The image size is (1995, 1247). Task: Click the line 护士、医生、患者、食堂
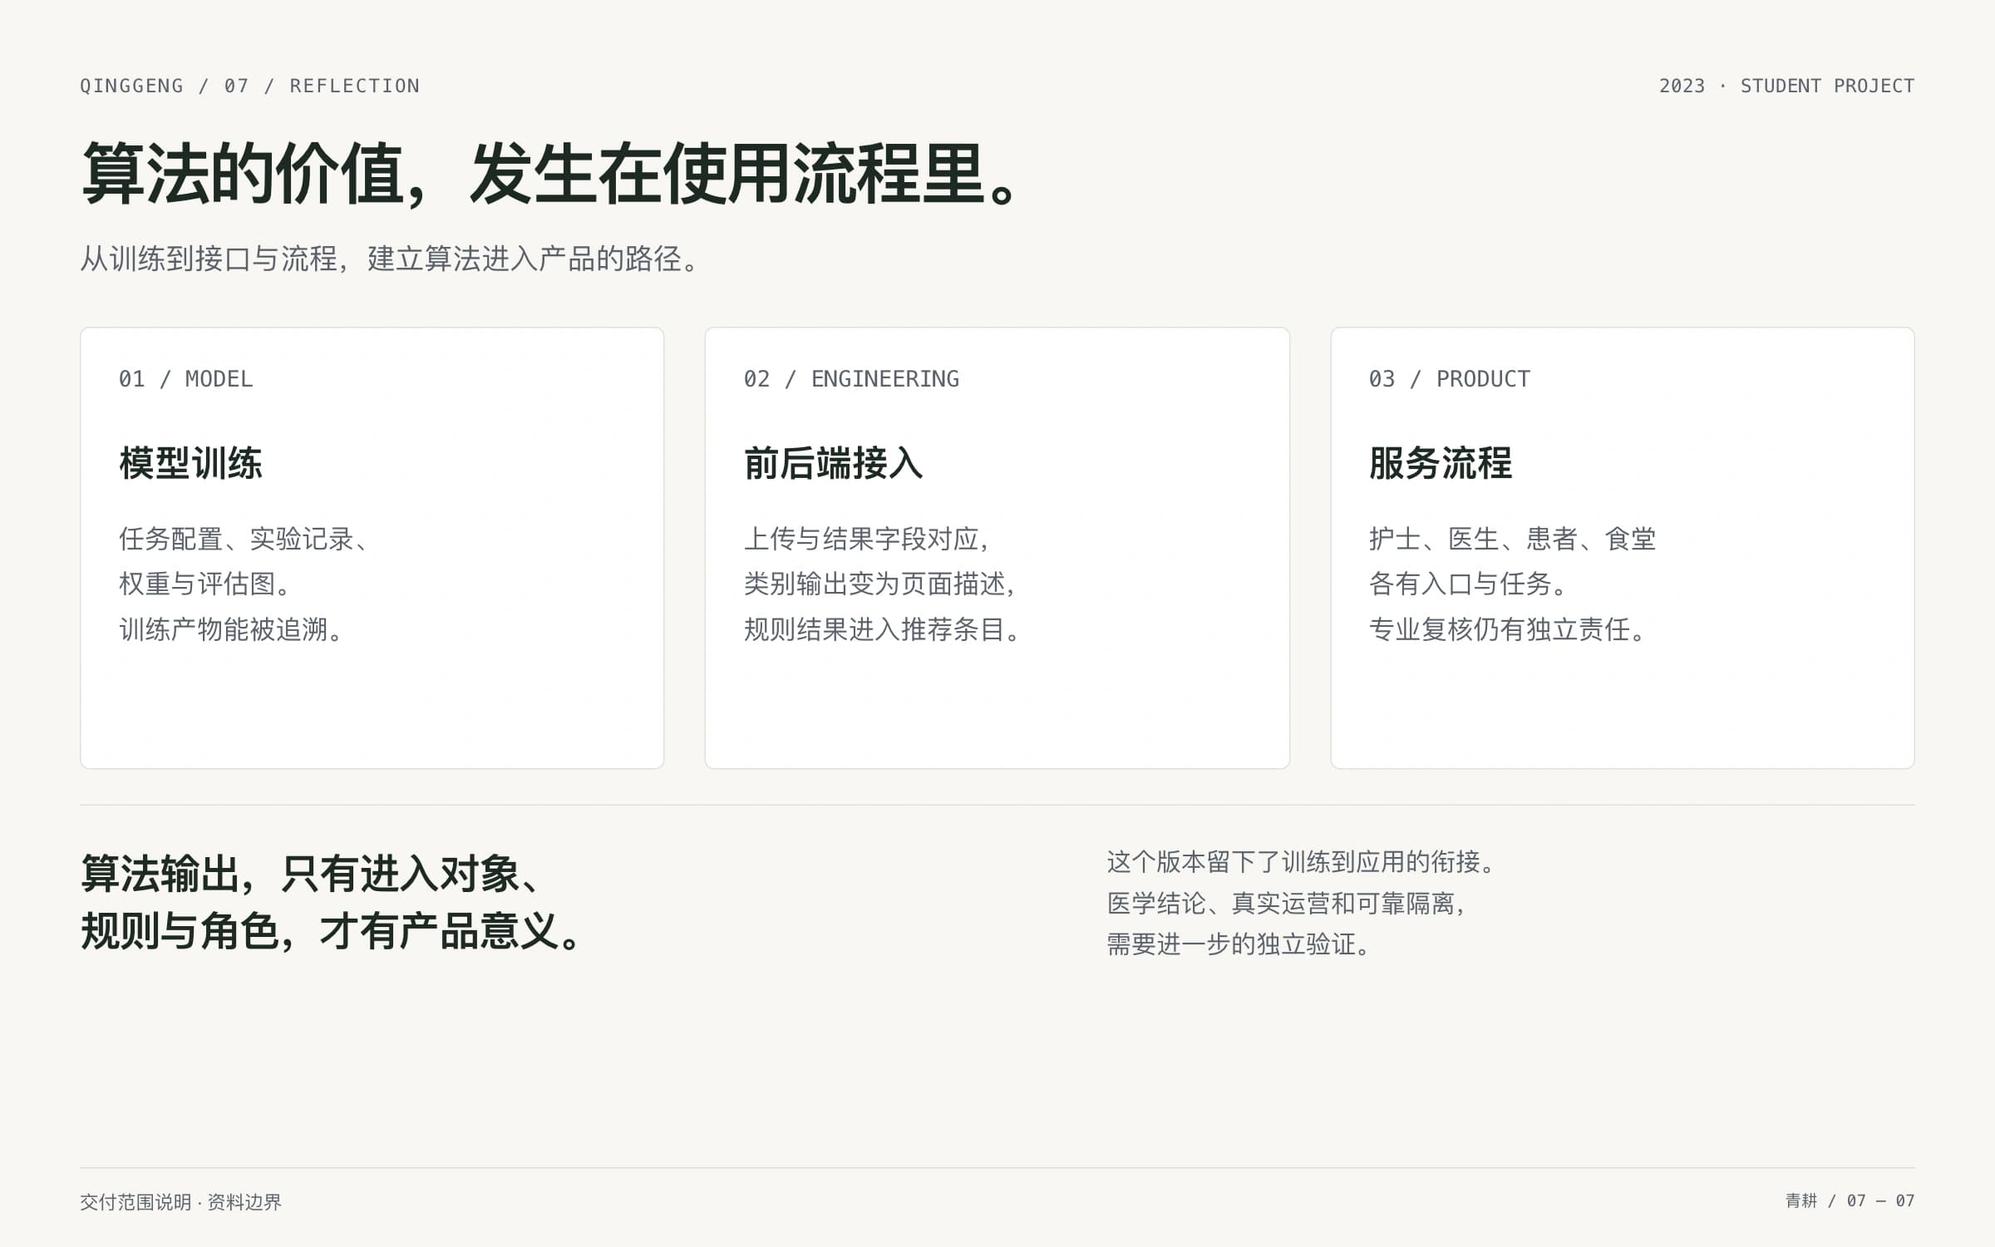point(1512,539)
